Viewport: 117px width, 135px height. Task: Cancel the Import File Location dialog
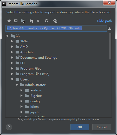click(x=102, y=127)
